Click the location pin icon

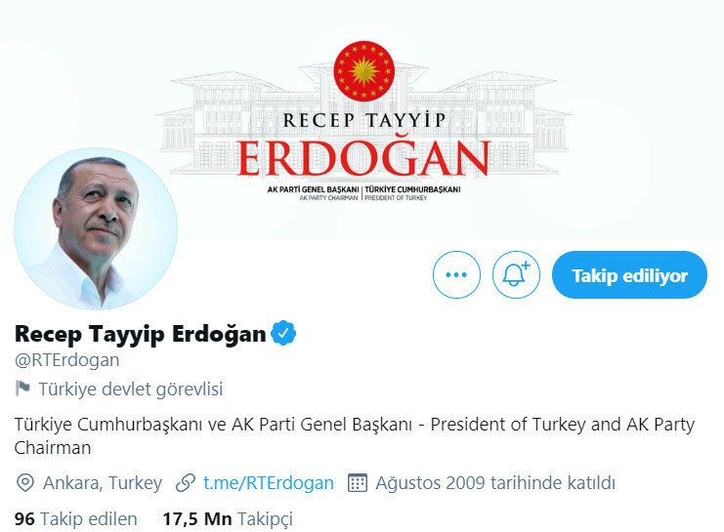tap(25, 483)
